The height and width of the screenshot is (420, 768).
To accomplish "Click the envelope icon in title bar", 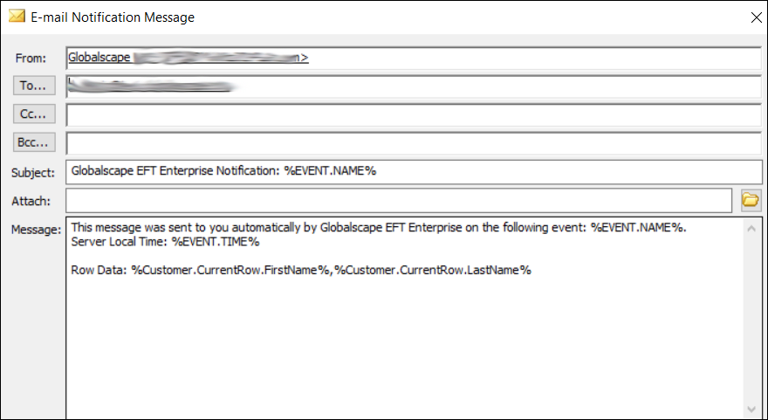I will 16,17.
